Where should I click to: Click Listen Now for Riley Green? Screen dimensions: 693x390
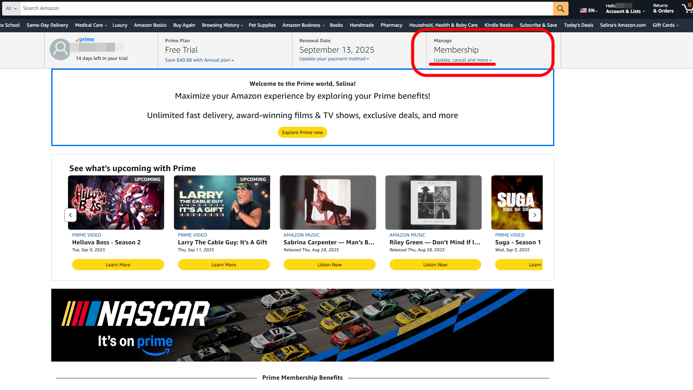tap(435, 265)
